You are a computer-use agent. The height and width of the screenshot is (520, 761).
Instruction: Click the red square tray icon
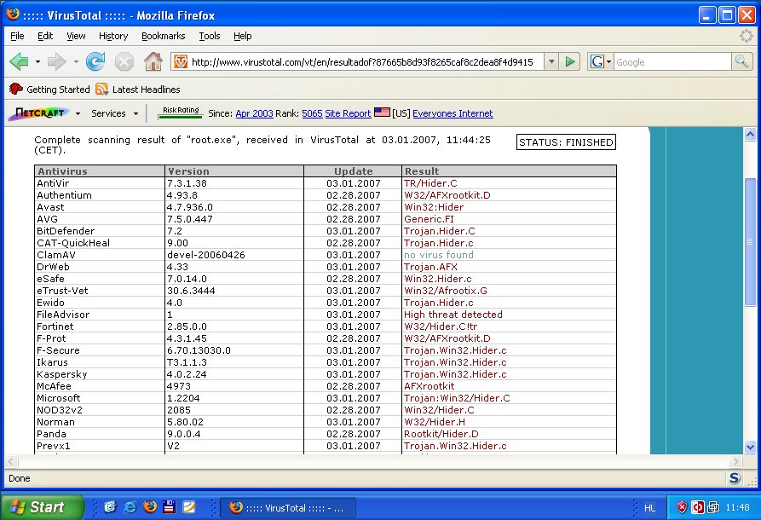[698, 507]
